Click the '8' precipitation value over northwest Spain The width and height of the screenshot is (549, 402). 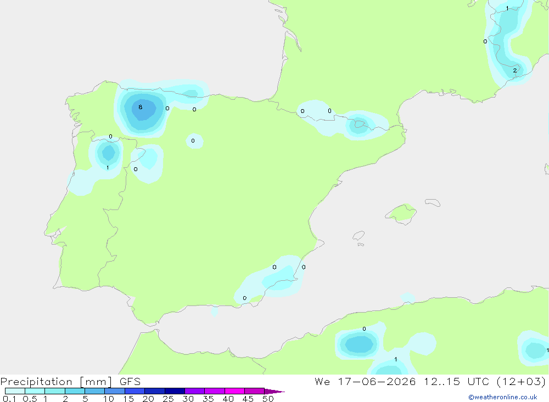click(141, 107)
